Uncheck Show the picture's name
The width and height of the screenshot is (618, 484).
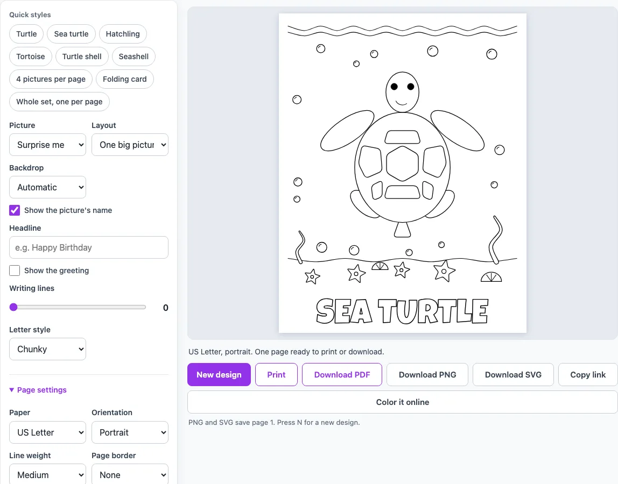click(x=15, y=210)
